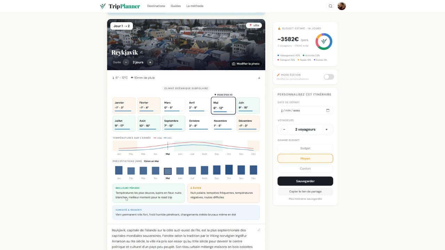Viewport: 445px width, 250px height.
Task: Click the Oct precipitation bar
Action: [229, 169]
